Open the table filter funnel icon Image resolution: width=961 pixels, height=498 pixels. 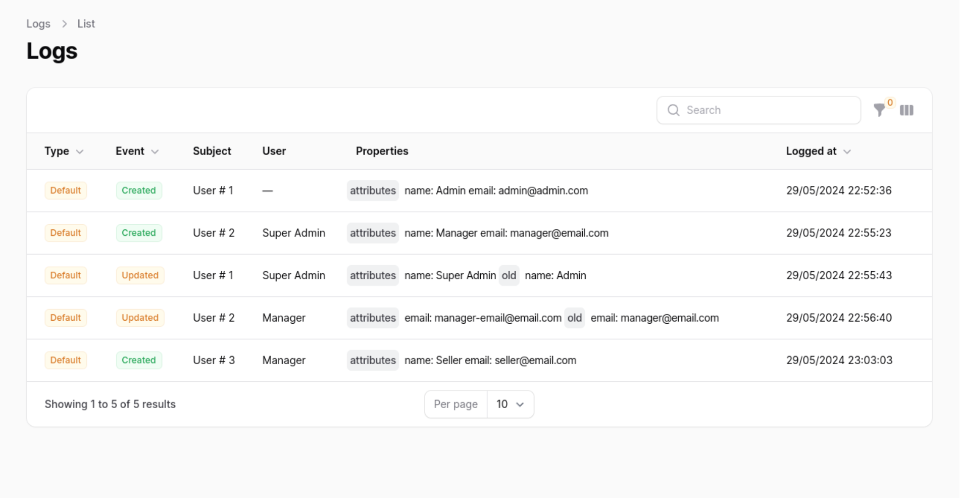tap(879, 110)
